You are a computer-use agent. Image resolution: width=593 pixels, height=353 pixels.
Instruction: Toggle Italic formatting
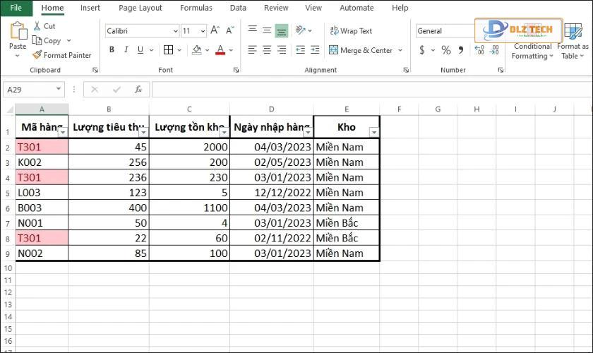(x=126, y=49)
